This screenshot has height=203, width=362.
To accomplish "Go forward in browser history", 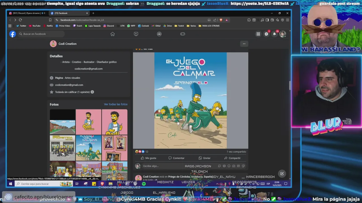I will coord(15,20).
